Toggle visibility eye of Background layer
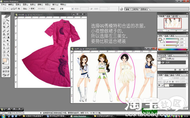 click(x=159, y=85)
